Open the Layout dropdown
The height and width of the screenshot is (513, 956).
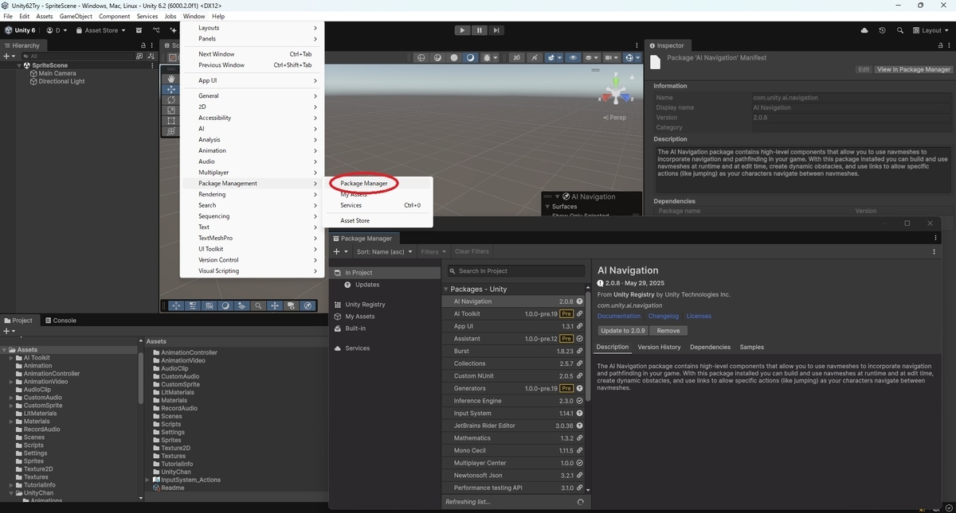click(x=931, y=30)
